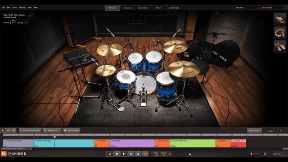Open the Edit menu
The width and height of the screenshot is (288, 162).
9,8
